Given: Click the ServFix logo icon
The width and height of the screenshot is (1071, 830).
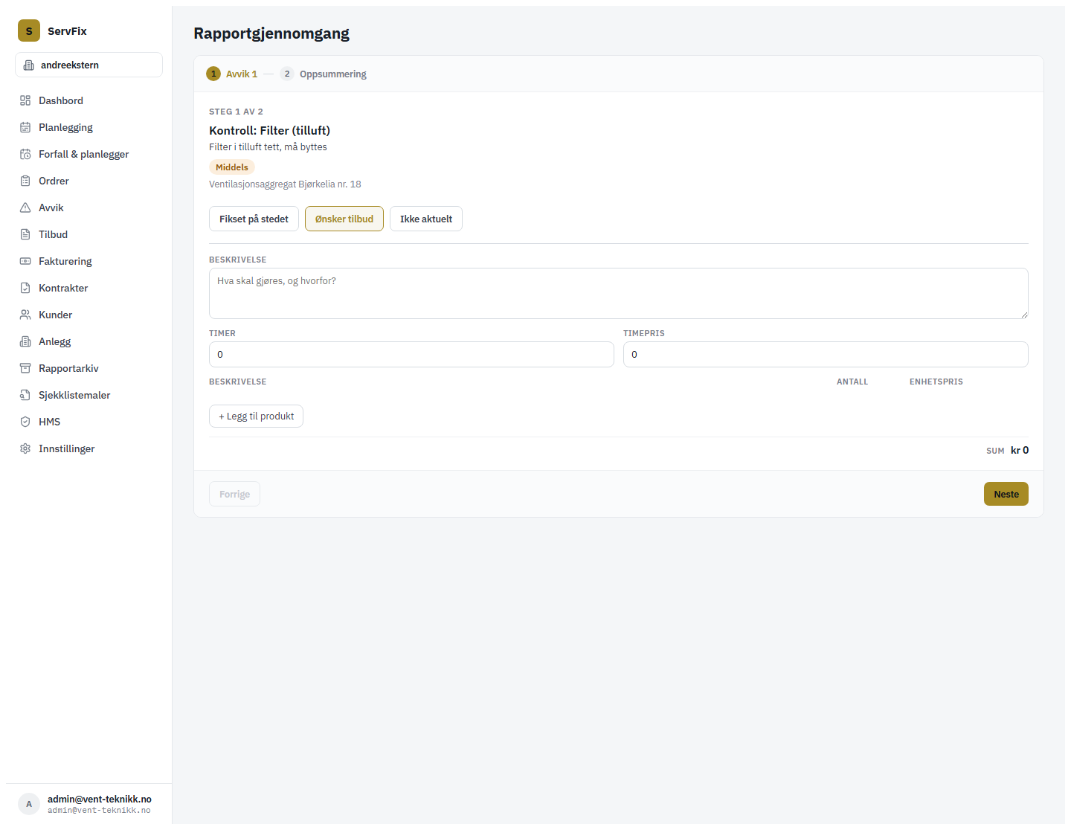Looking at the screenshot, I should click(x=29, y=30).
